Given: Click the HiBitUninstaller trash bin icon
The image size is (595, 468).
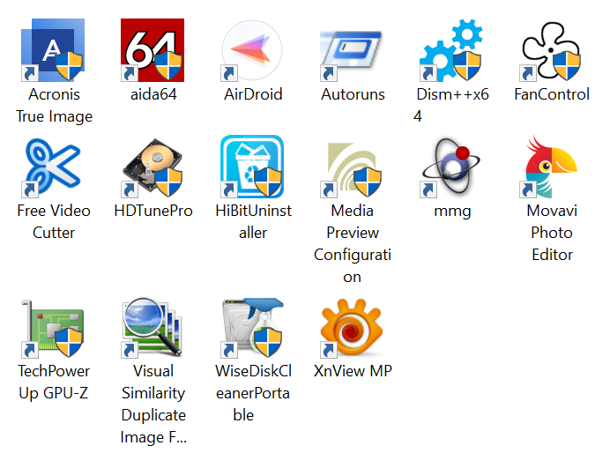Looking at the screenshot, I should (252, 167).
